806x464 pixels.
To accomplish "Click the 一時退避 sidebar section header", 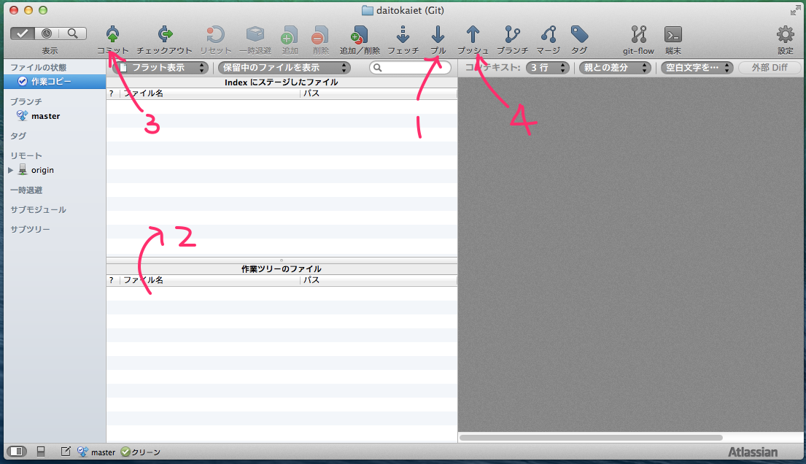I will (x=26, y=190).
